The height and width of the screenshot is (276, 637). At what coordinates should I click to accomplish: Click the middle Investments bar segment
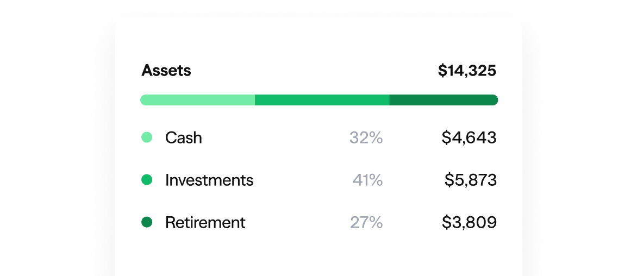click(322, 100)
